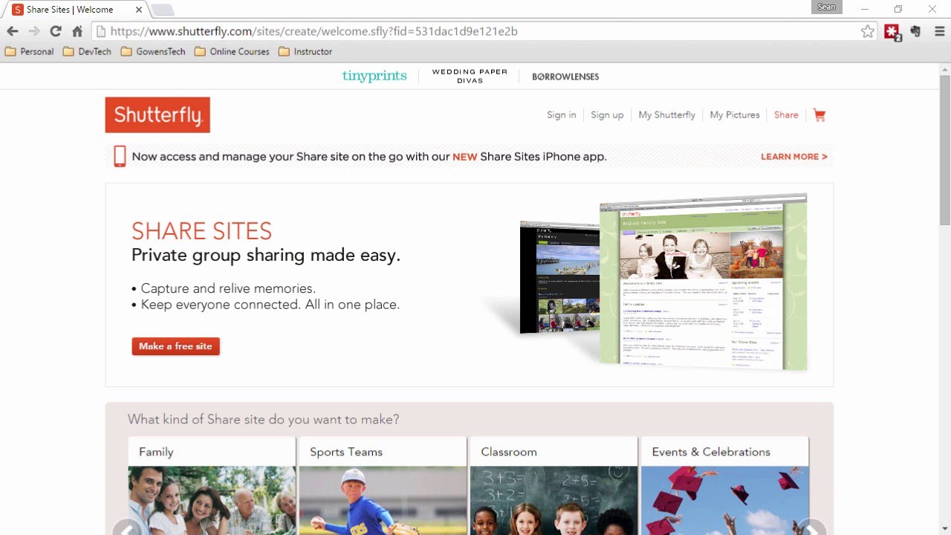Open the GowensTech bookmarks folder
Viewport: 951px width, 535px height.
153,52
